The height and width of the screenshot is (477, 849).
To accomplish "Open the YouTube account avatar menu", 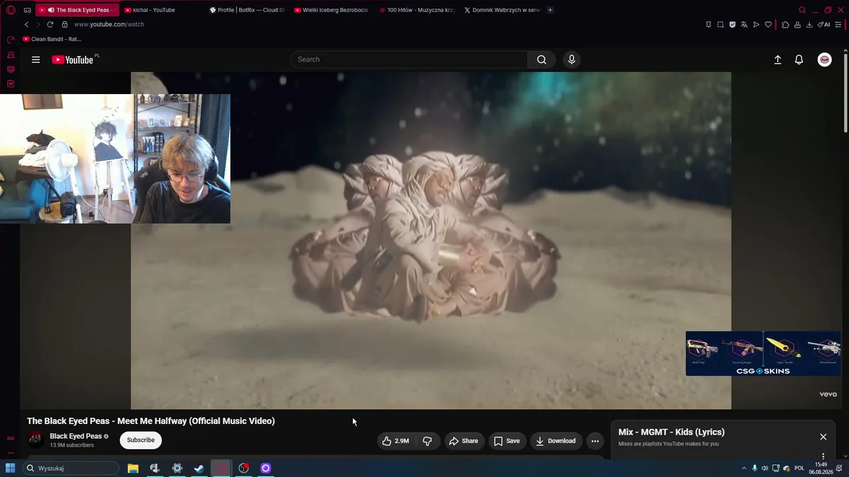I will [x=824, y=60].
